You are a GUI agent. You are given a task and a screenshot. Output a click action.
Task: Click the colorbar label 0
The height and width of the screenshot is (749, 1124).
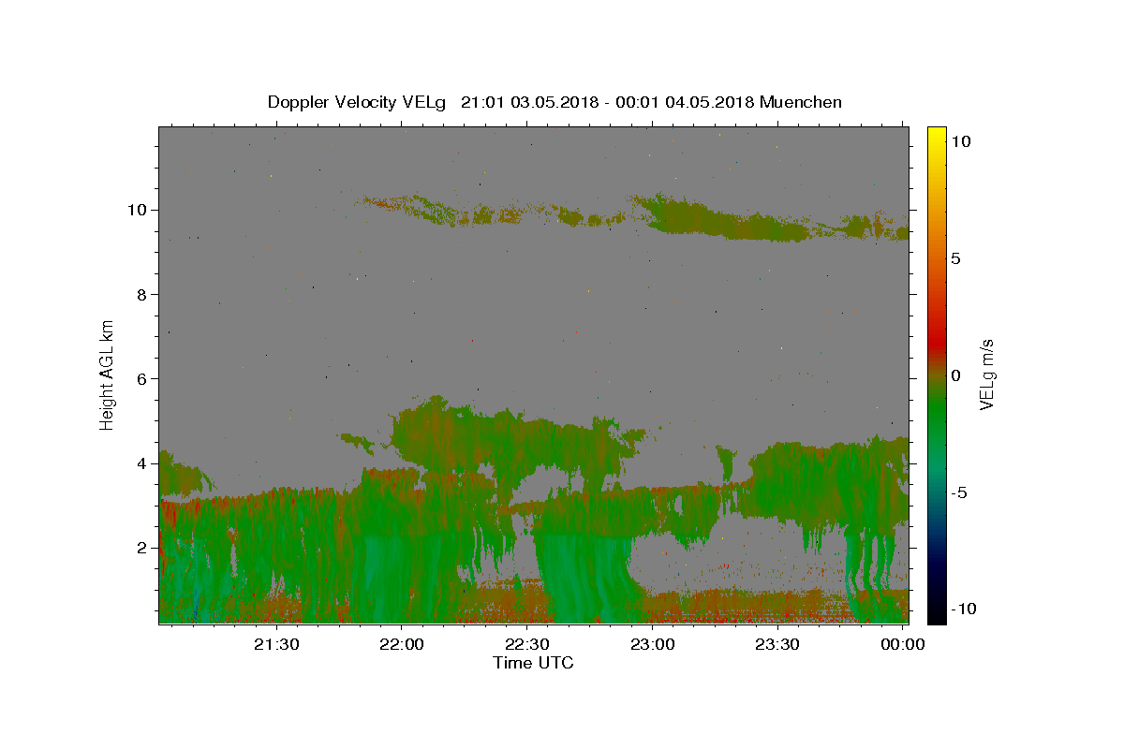pos(955,375)
